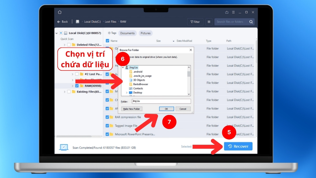Viewport: 316px width, 178px height.
Task: Sort by the Path column header
Action: (x=229, y=41)
